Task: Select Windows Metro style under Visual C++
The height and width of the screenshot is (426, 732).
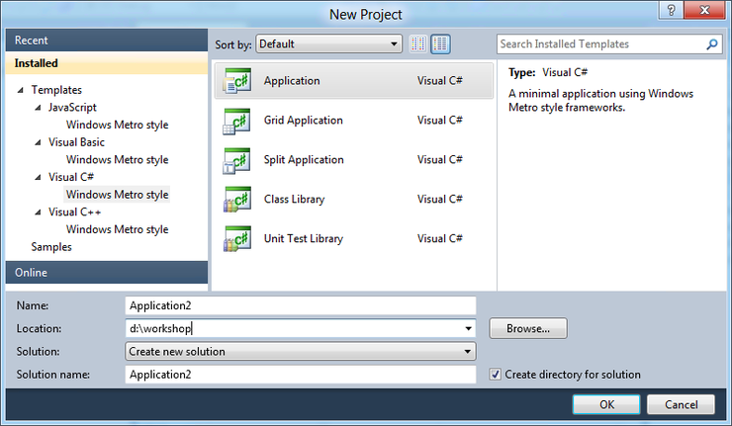Action: tap(117, 229)
